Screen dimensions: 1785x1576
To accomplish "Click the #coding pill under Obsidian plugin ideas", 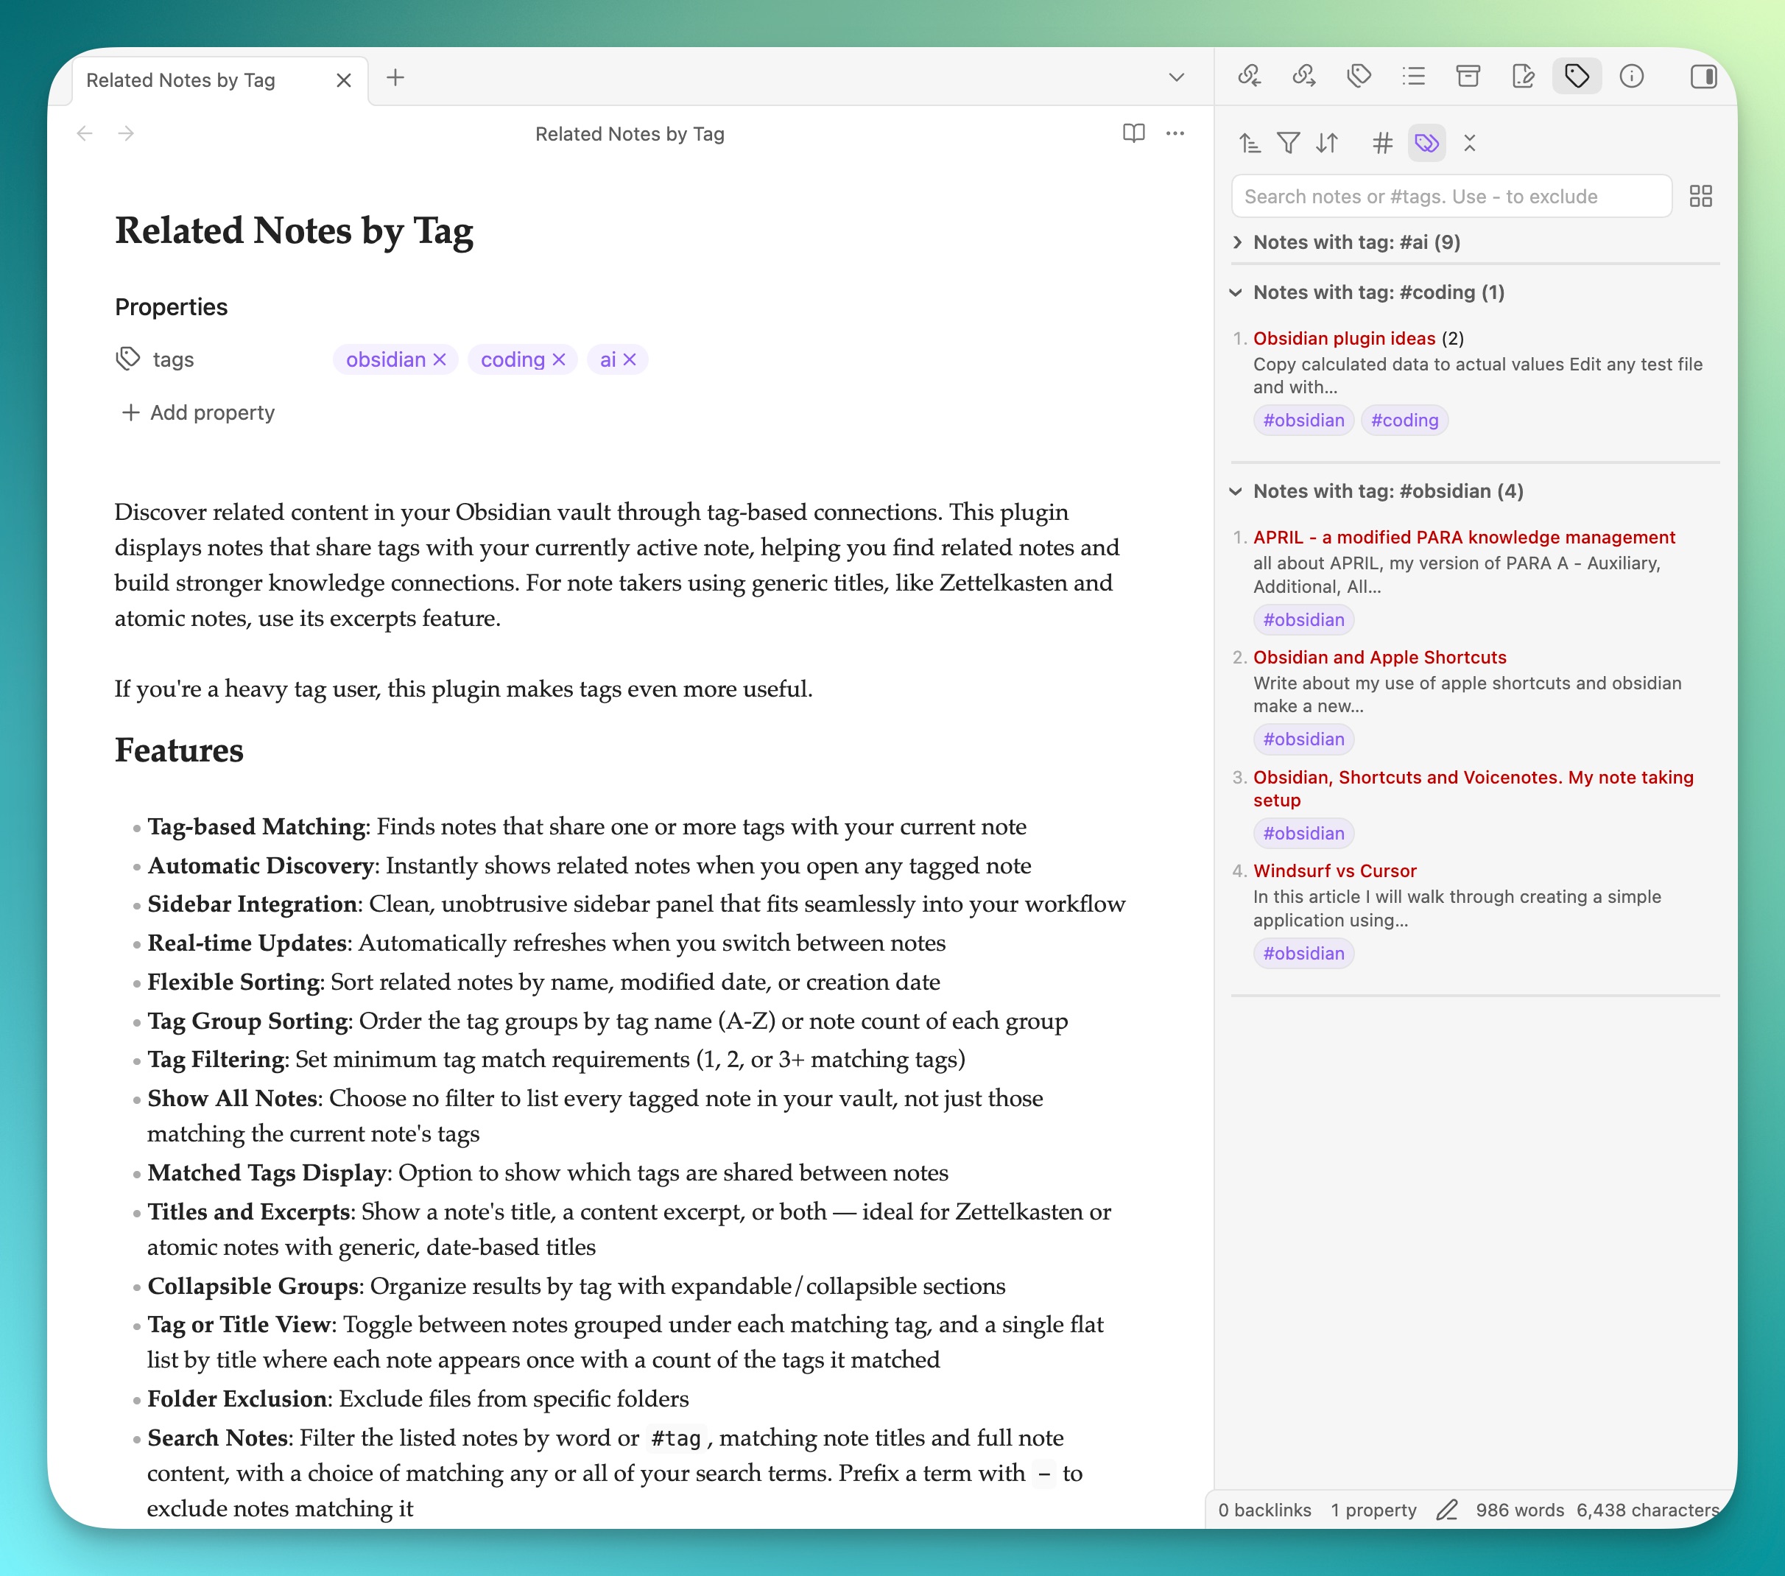I will (1404, 421).
